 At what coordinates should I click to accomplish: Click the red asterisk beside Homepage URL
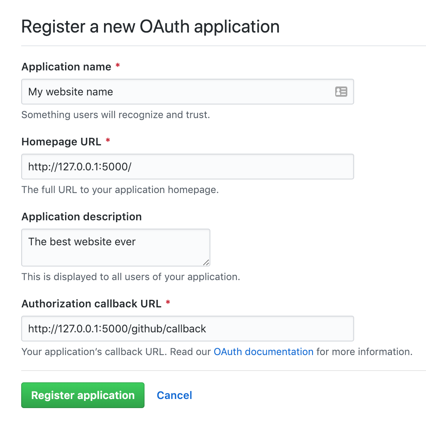[108, 141]
